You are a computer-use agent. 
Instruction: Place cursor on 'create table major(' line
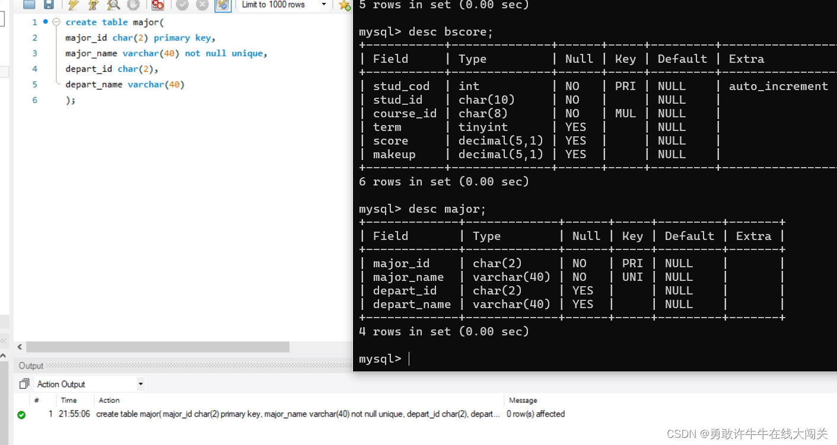click(x=114, y=22)
